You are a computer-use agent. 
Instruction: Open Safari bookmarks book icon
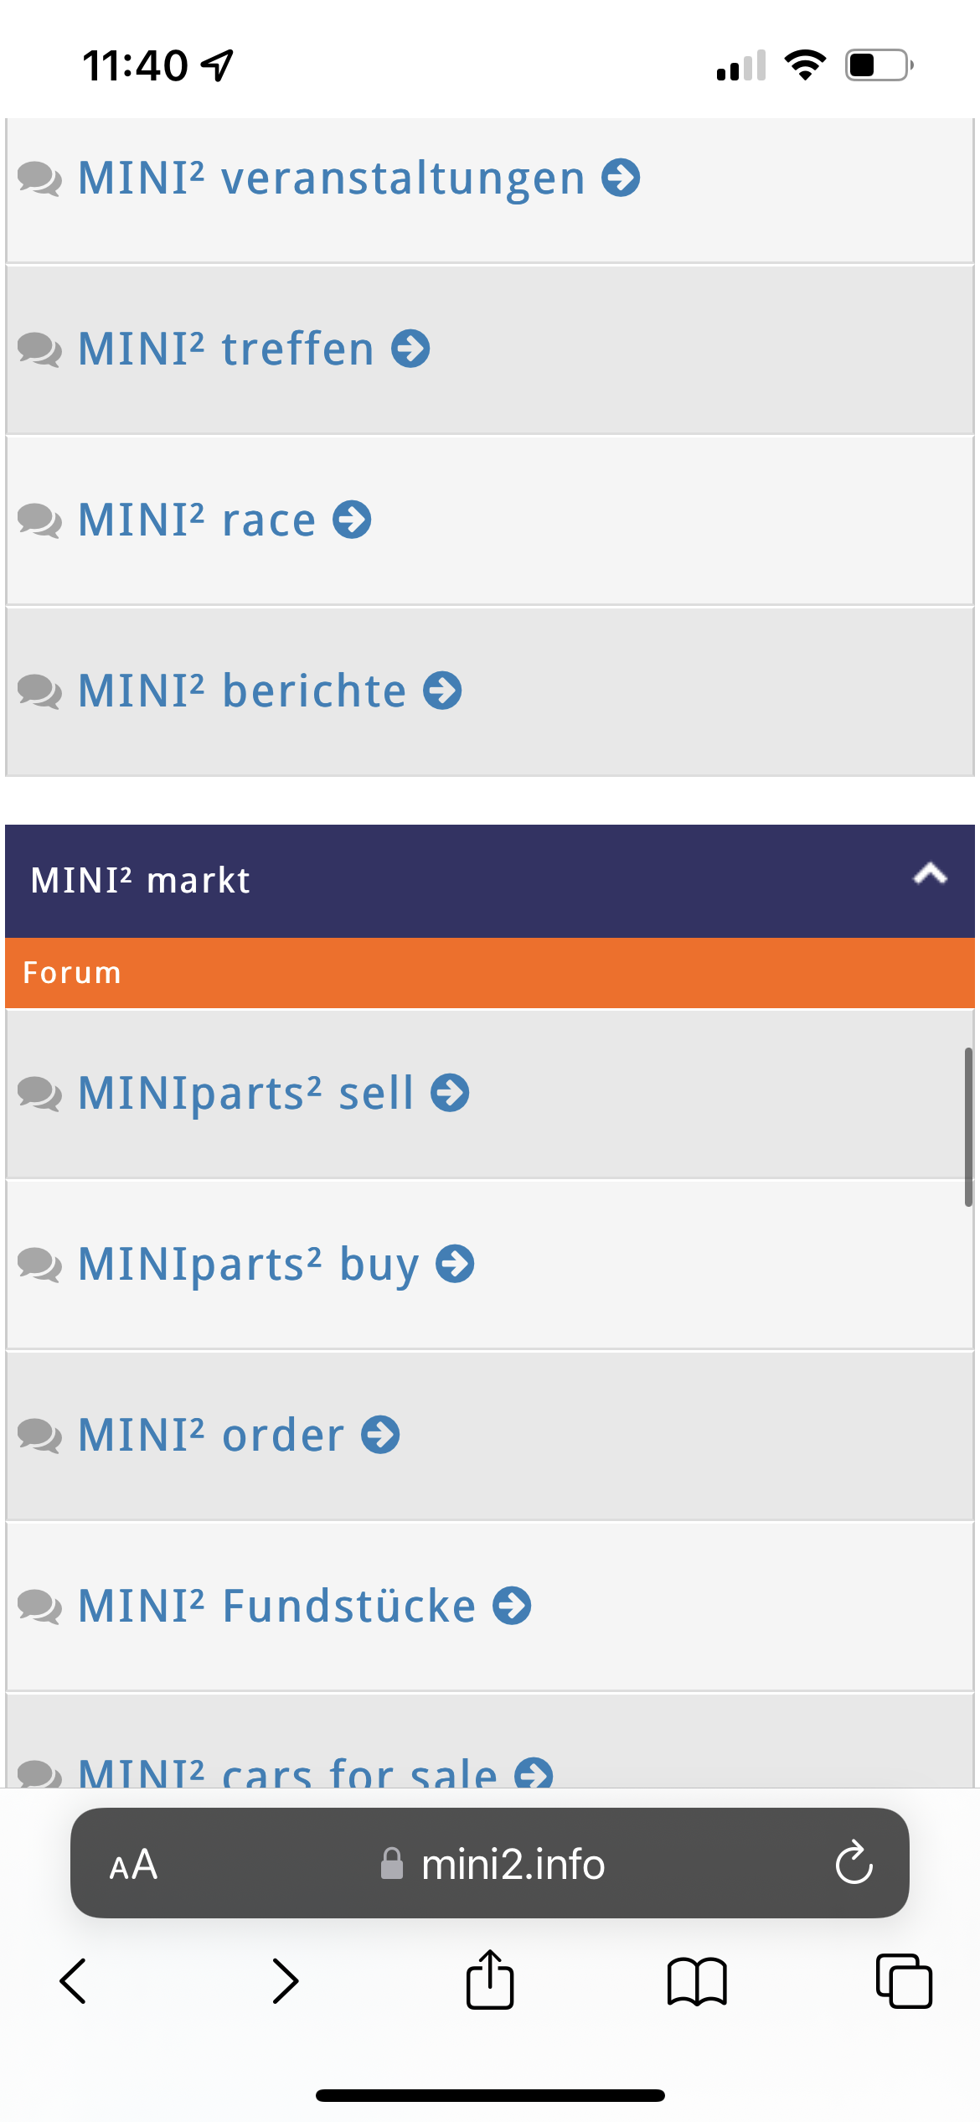[x=697, y=1981]
